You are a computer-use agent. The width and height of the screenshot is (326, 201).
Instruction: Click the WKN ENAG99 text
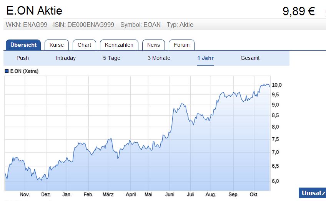click(x=27, y=25)
